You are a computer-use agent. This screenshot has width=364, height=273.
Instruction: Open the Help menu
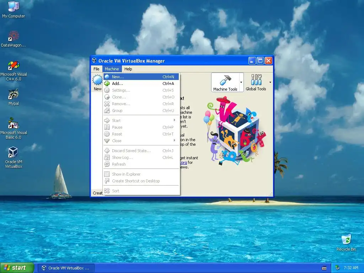click(128, 69)
